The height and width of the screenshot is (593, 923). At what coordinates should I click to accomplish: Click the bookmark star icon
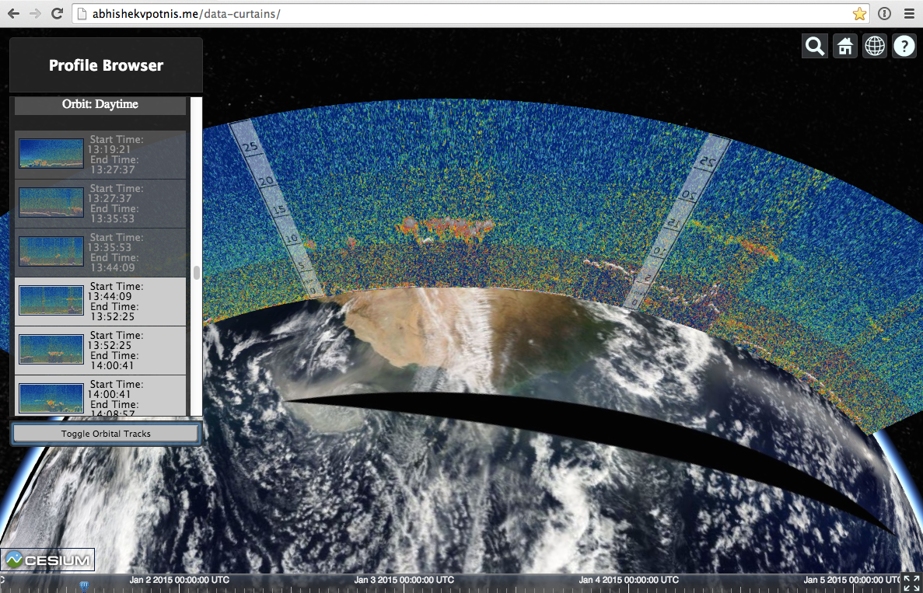click(x=859, y=13)
